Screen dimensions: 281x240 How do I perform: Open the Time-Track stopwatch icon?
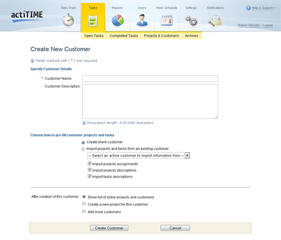pos(68,20)
